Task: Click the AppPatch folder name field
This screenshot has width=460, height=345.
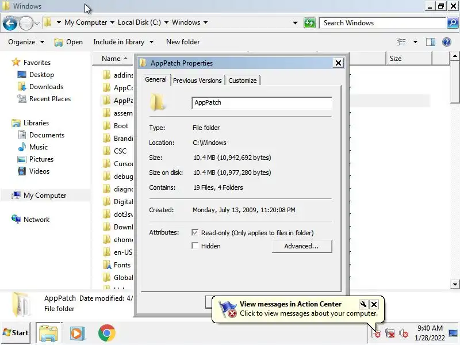Action: click(x=262, y=103)
